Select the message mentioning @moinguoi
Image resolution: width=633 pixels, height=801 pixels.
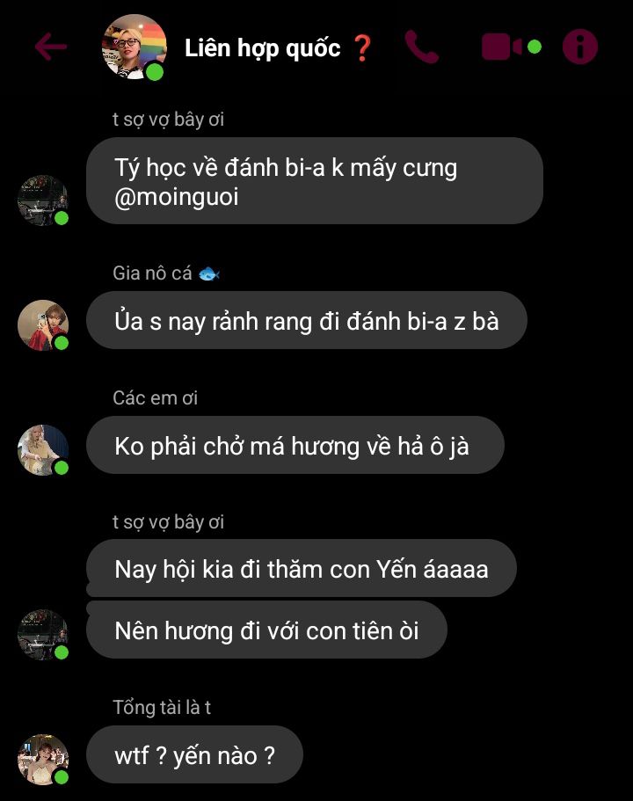pos(314,181)
